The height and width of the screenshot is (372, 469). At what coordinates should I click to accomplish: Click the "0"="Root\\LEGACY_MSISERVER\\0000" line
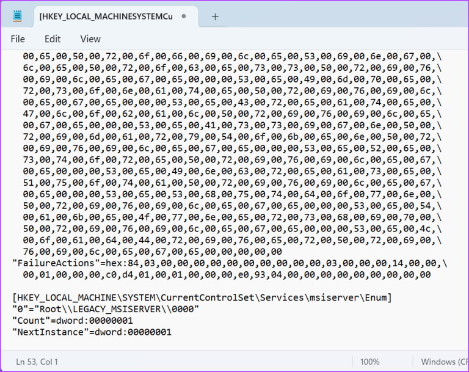tap(106, 309)
